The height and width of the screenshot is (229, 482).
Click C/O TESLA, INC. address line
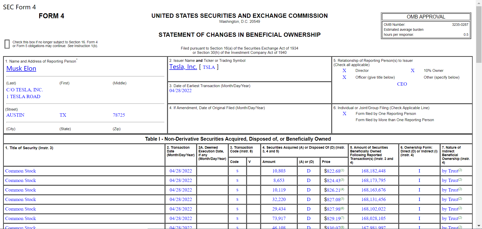pyautogui.click(x=25, y=90)
